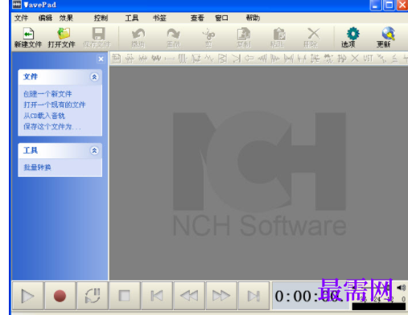Open the 控制 menu
408x315 pixels.
pyautogui.click(x=101, y=18)
